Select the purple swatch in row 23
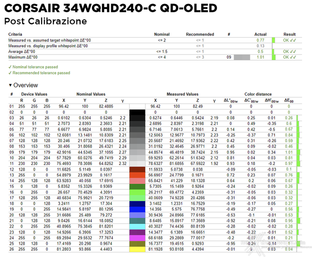Image resolution: width=312 pixels, height=257 pixels. tap(137, 232)
